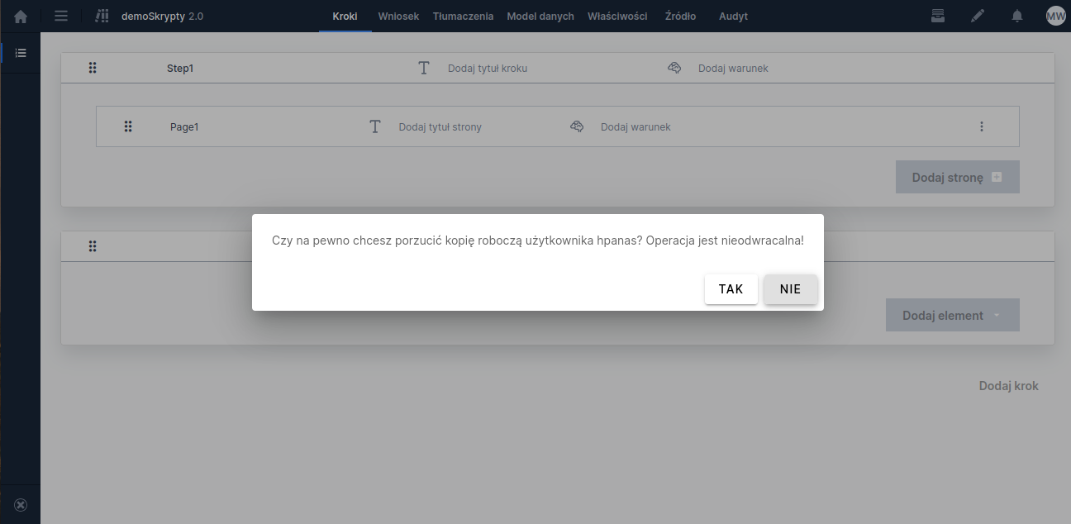Click the Step1 drag handle icon
This screenshot has height=524, width=1071.
pos(93,69)
